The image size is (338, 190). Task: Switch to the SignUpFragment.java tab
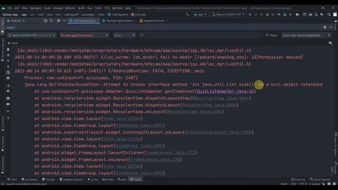pos(119,21)
